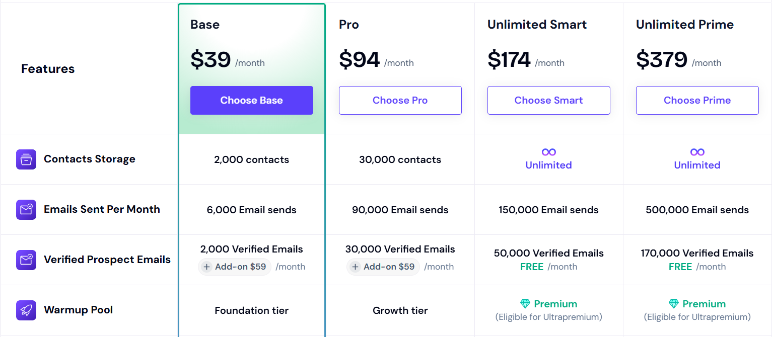This screenshot has width=772, height=337.
Task: Click the Choose Smart button
Action: point(548,100)
